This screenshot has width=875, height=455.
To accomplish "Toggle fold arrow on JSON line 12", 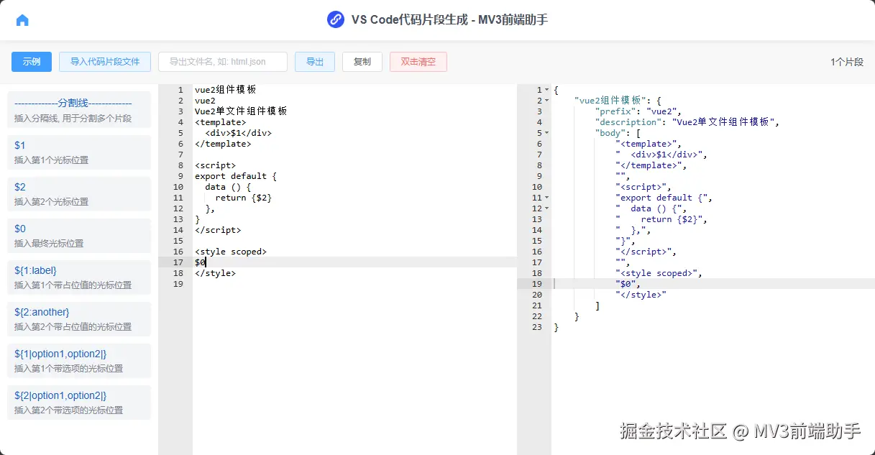I will click(547, 208).
